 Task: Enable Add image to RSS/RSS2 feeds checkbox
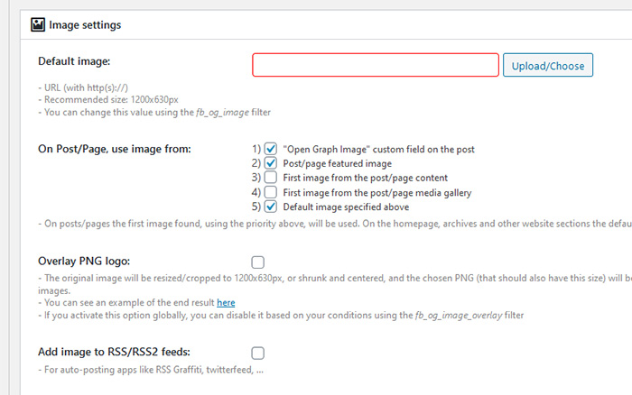[258, 354]
